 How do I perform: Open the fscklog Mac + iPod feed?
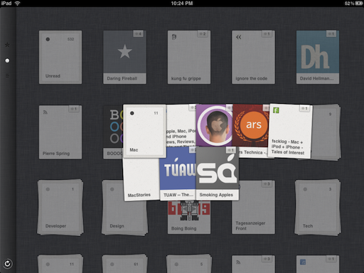pos(290,131)
